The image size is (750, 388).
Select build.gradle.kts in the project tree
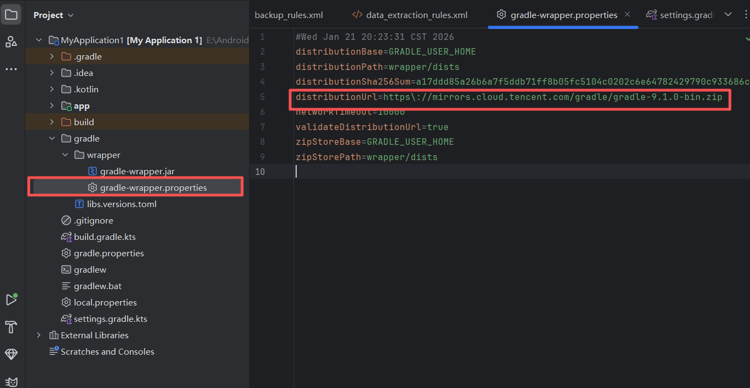(x=105, y=237)
